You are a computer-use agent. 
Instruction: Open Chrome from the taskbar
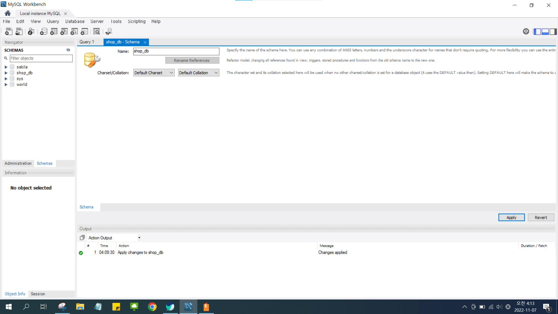tap(152, 307)
